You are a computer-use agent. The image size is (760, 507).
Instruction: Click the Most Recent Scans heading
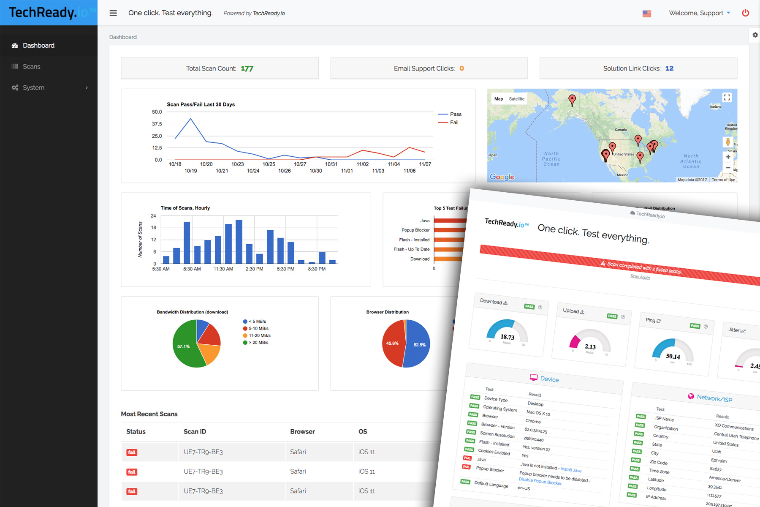tap(149, 414)
